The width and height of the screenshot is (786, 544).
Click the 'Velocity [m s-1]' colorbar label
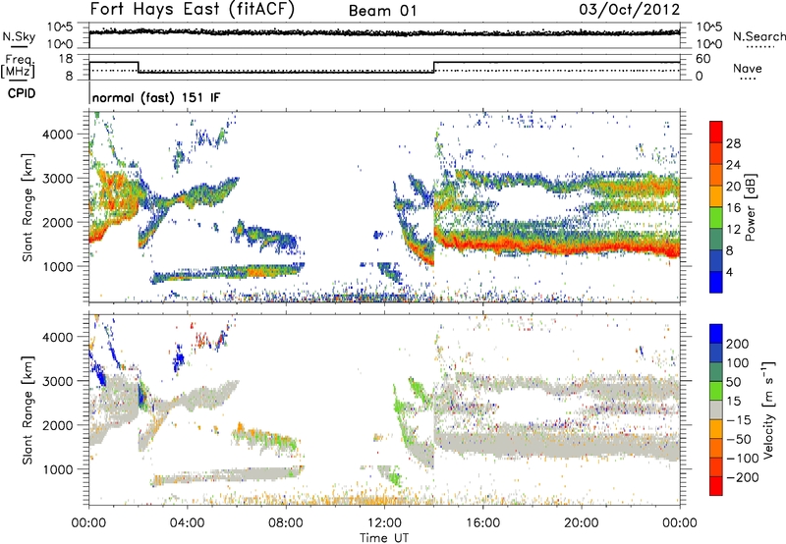point(768,409)
